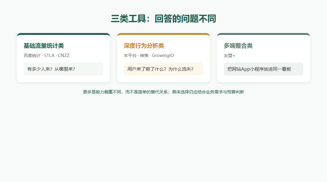
Task: Select the 多端整合类 card heading
Action: pos(238,46)
